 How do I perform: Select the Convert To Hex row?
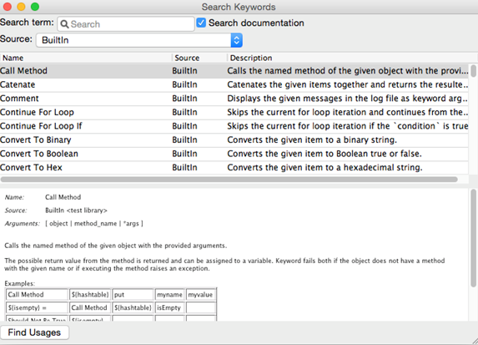pyautogui.click(x=234, y=167)
